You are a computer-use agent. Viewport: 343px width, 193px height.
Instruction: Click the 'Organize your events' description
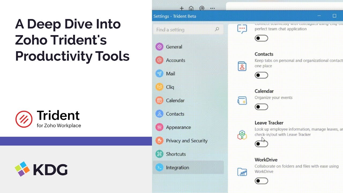[x=274, y=98]
